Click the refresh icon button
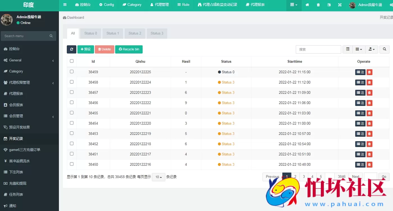 72,49
